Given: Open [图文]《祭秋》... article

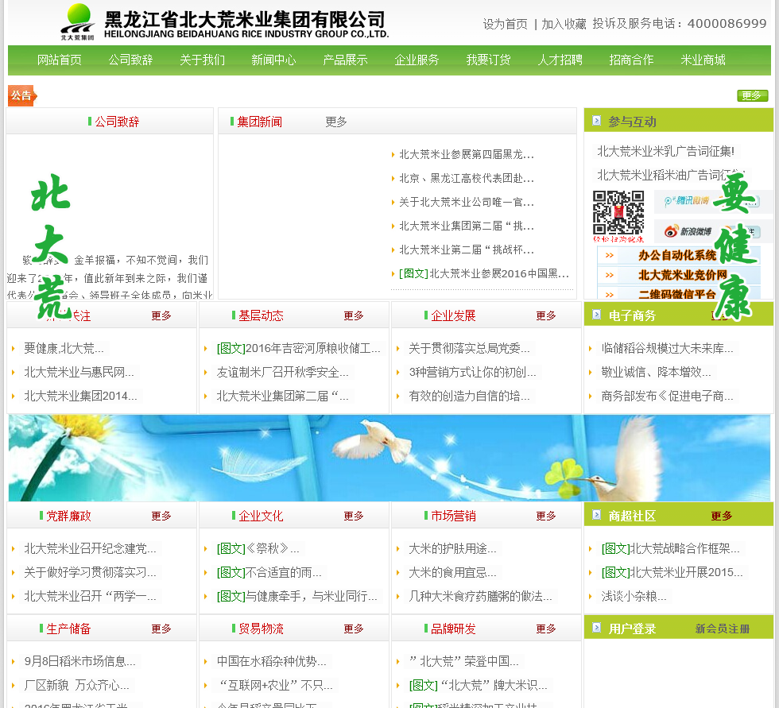Looking at the screenshot, I should coord(258,548).
